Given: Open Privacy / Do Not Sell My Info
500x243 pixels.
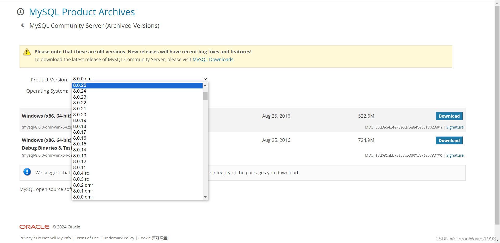Looking at the screenshot, I should [45, 238].
